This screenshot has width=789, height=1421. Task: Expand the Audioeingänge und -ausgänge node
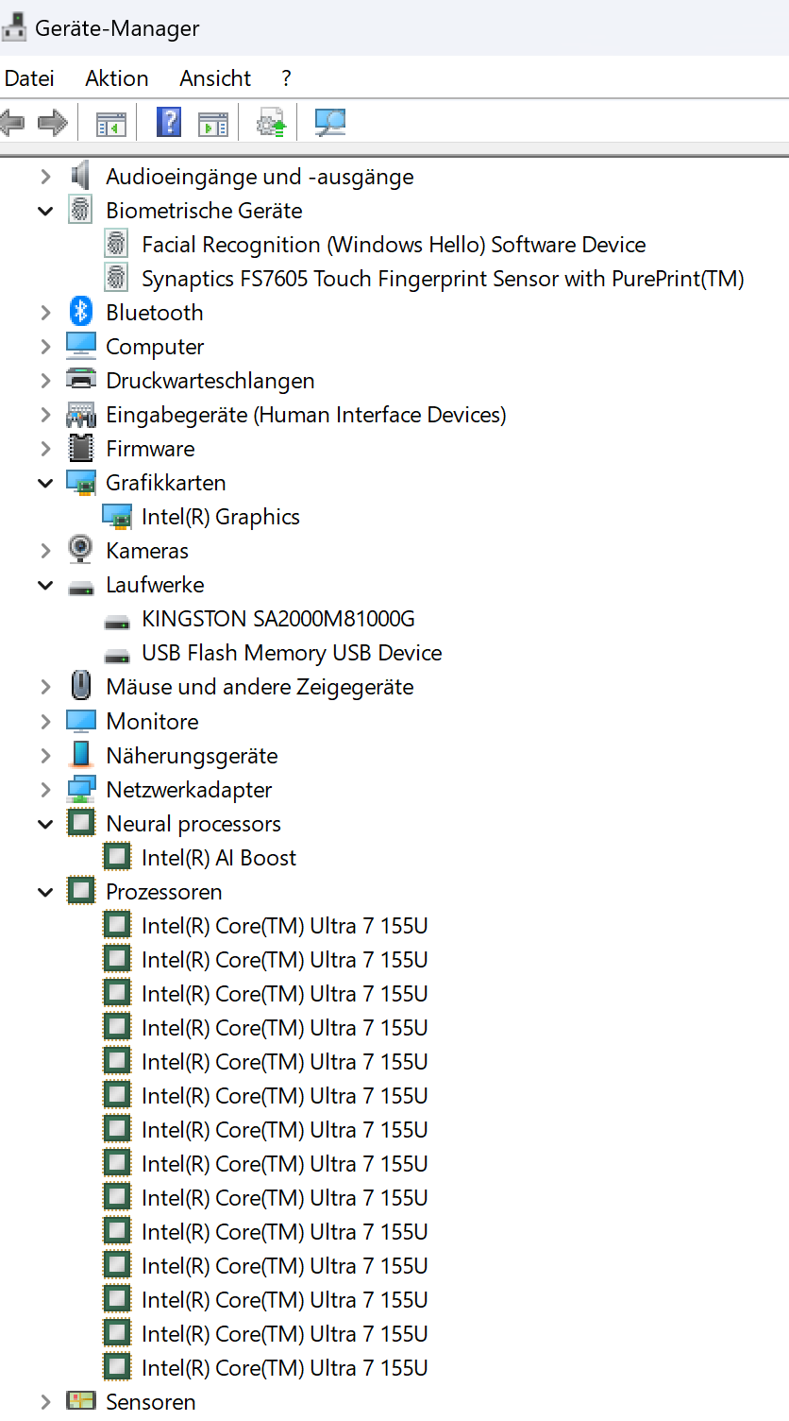pyautogui.click(x=45, y=176)
